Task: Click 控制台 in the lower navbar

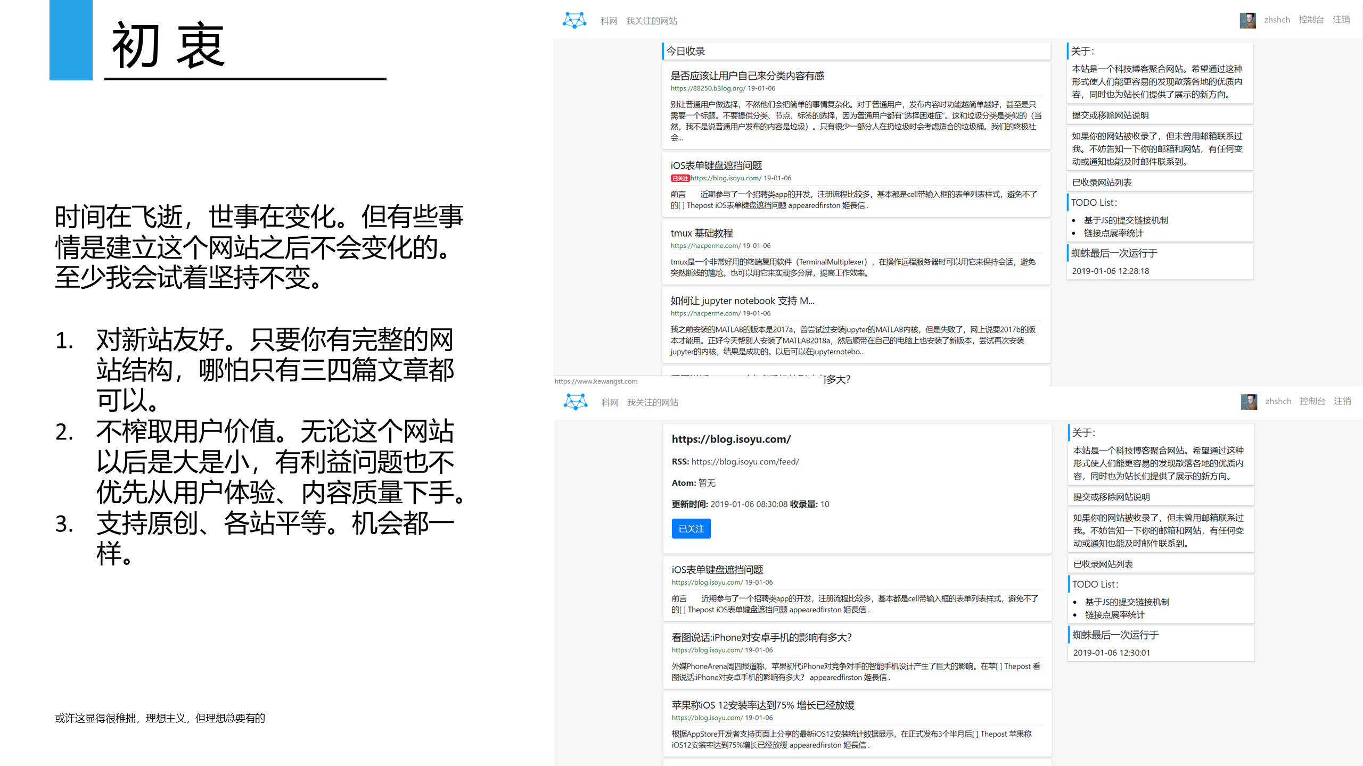Action: pos(1312,401)
